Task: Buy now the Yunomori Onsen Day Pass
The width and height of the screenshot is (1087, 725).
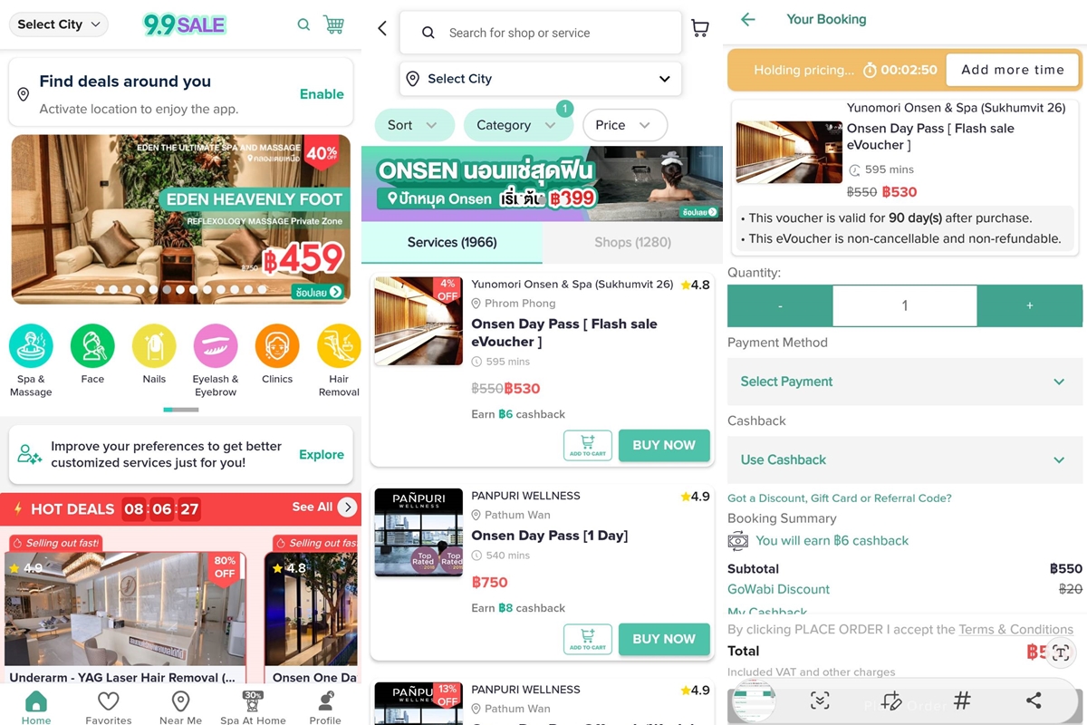Action: coord(664,446)
